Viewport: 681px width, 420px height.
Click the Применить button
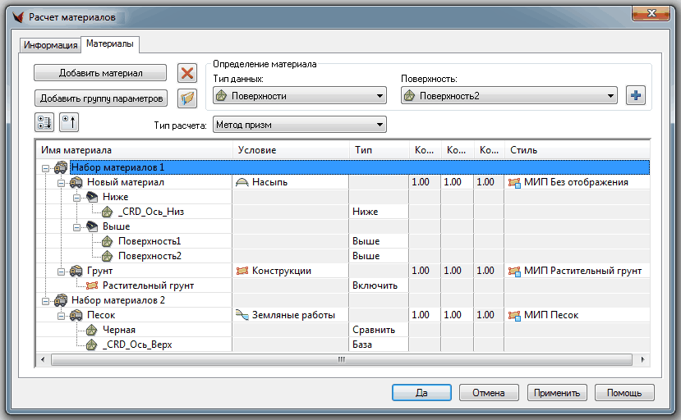558,393
